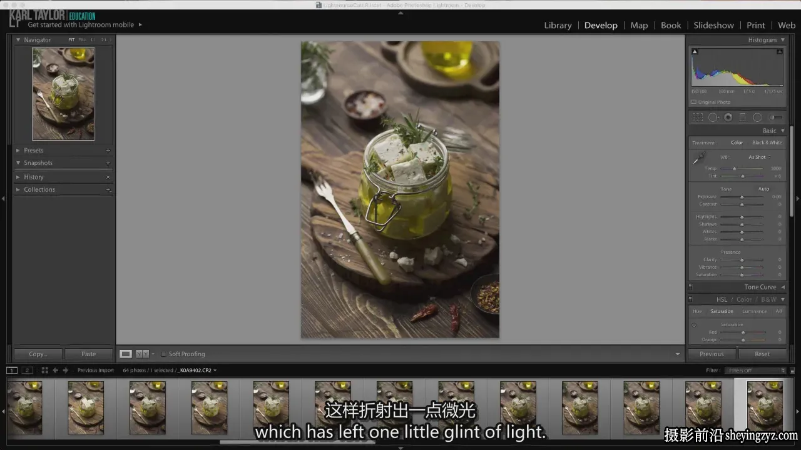Switch to the Library module
The width and height of the screenshot is (801, 450).
click(558, 25)
